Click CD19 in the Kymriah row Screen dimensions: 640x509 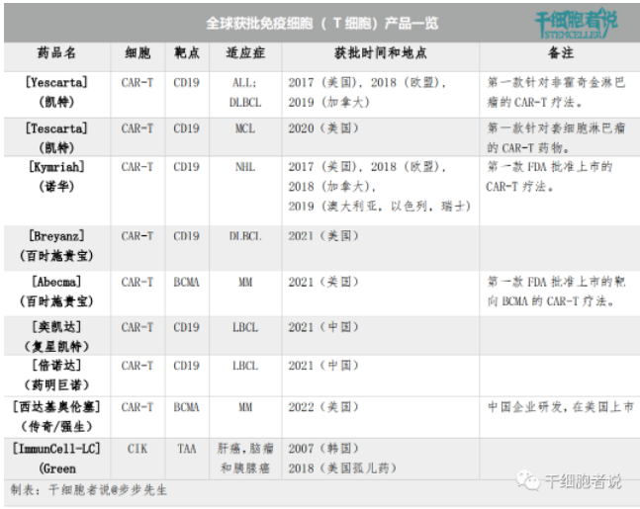tap(187, 167)
